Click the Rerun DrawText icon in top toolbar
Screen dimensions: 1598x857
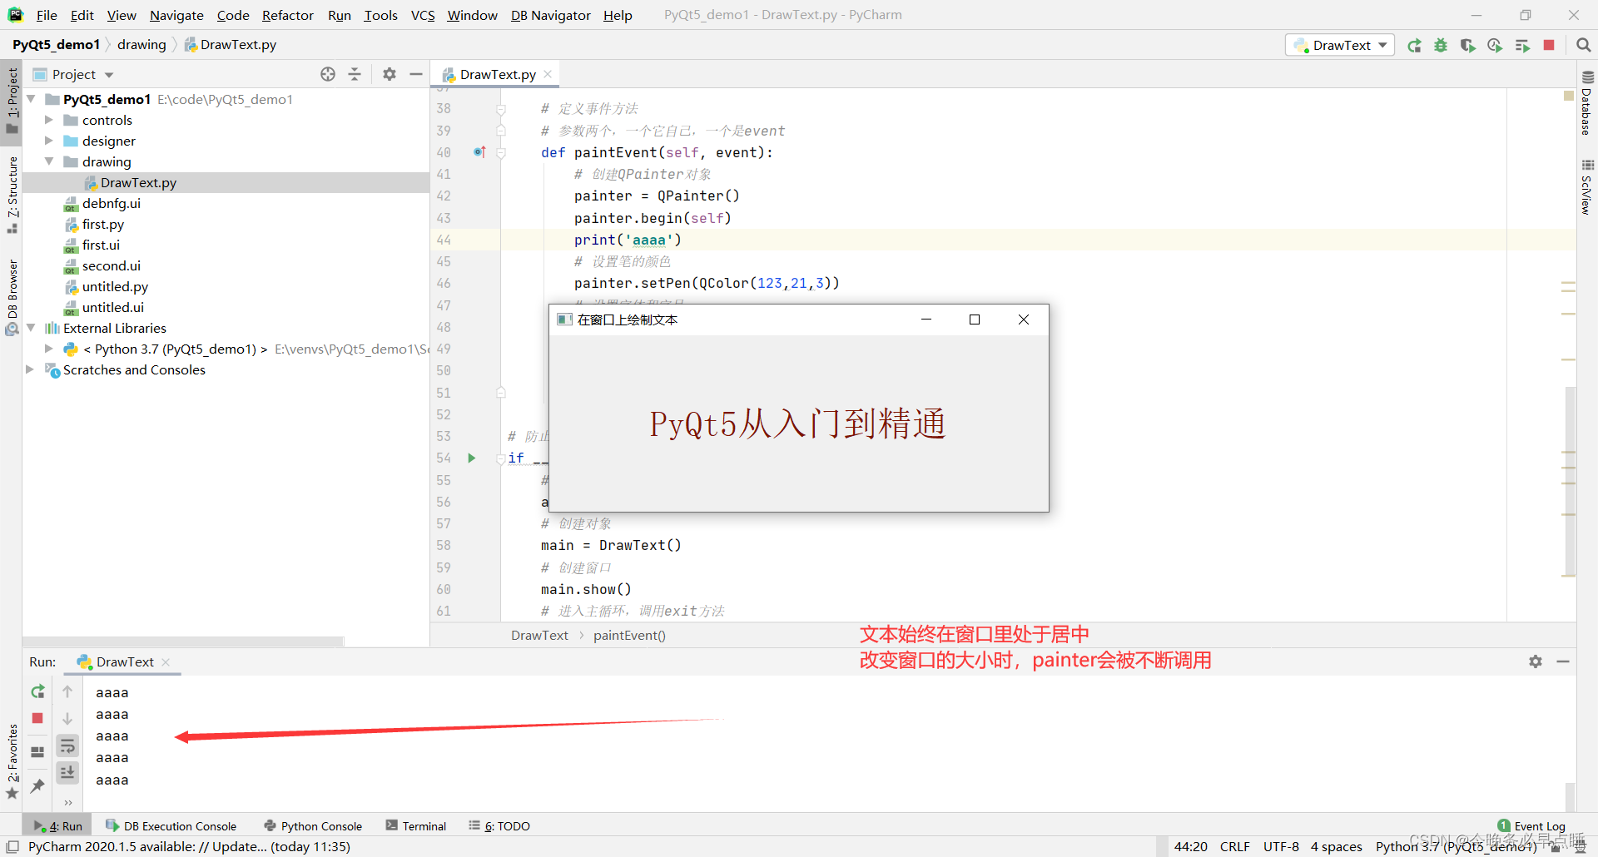click(1414, 46)
